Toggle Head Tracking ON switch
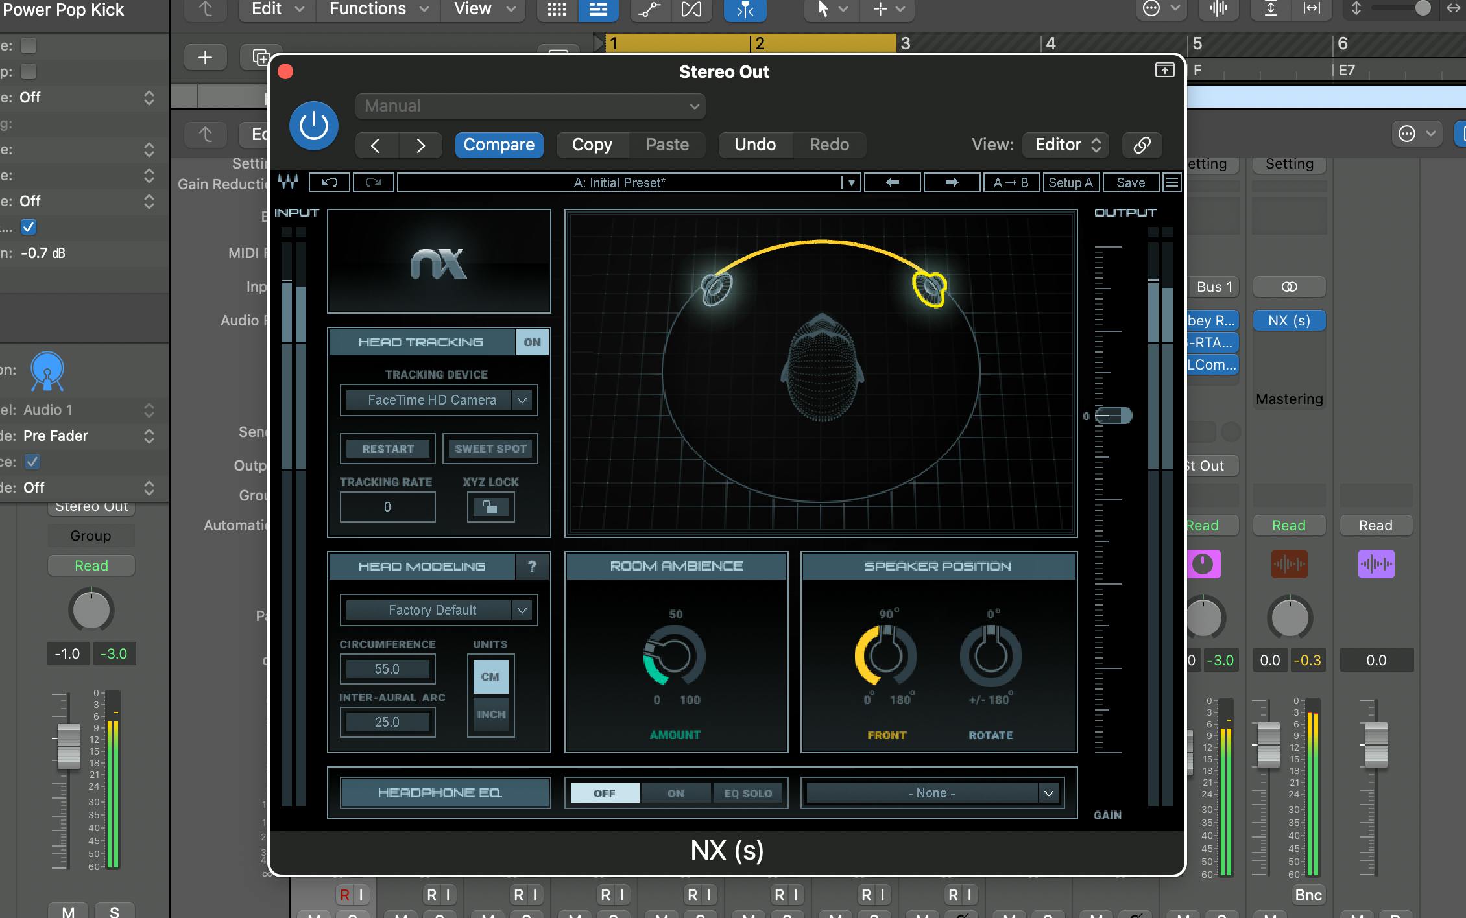 [x=532, y=342]
